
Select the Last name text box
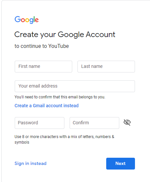(x=106, y=67)
